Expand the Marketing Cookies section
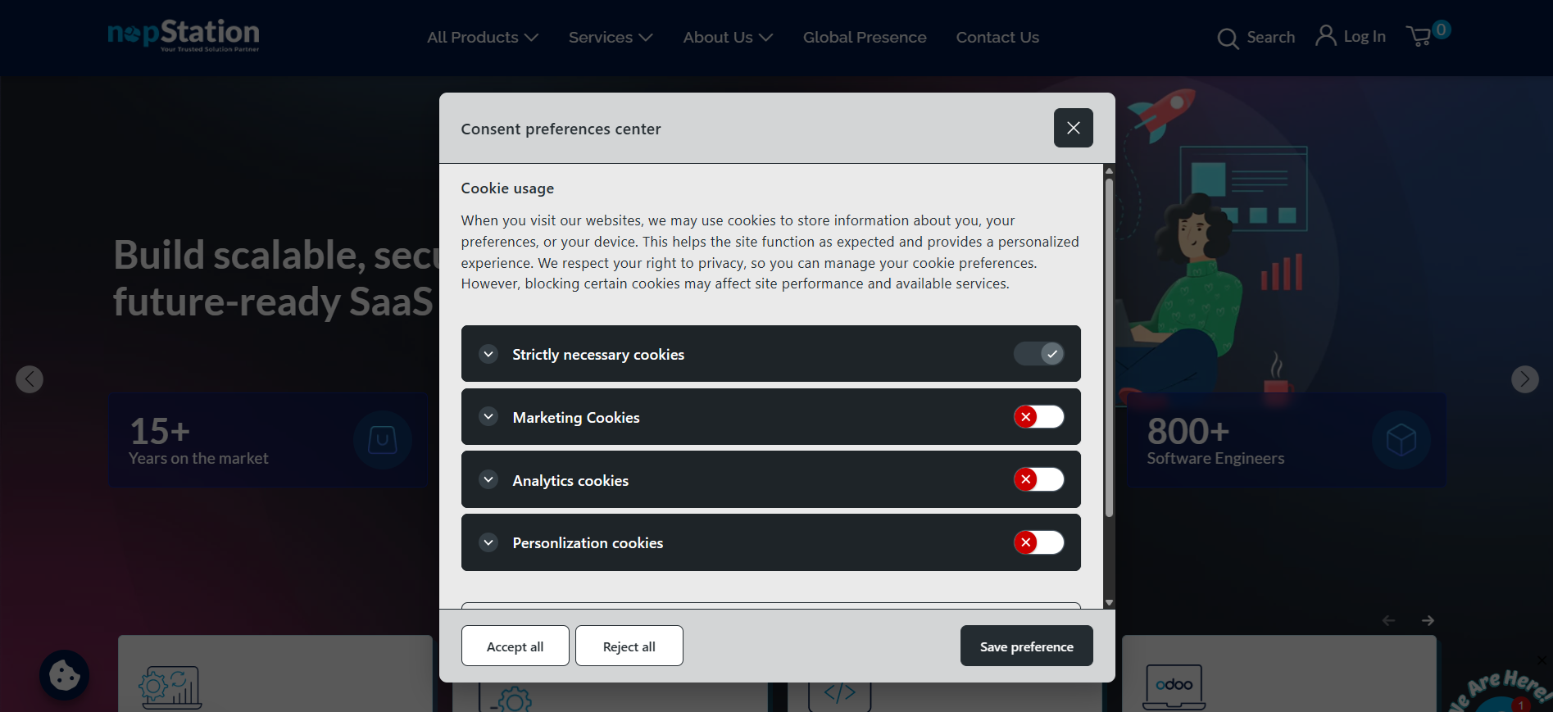1553x712 pixels. (x=488, y=416)
